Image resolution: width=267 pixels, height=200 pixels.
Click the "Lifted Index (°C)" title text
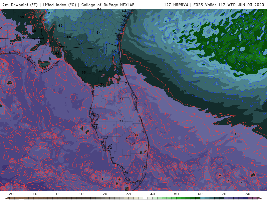59,5
